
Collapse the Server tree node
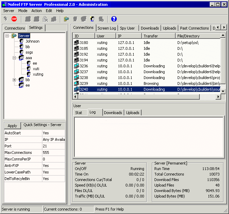(x=7, y=36)
